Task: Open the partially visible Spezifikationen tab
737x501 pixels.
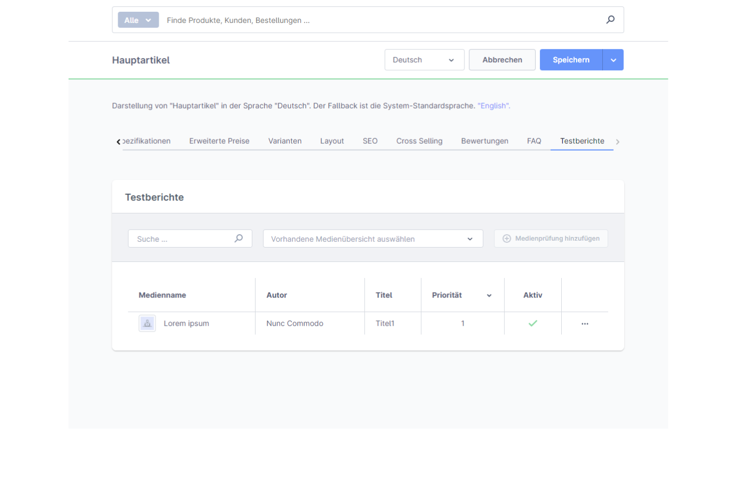Action: point(146,141)
